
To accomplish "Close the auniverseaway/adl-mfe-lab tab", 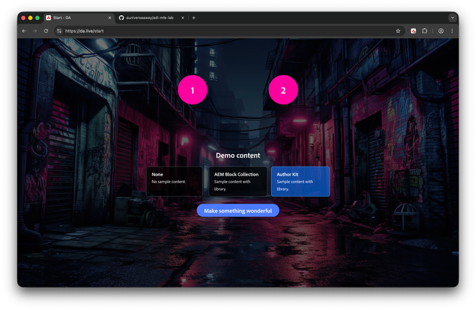I will click(x=183, y=18).
